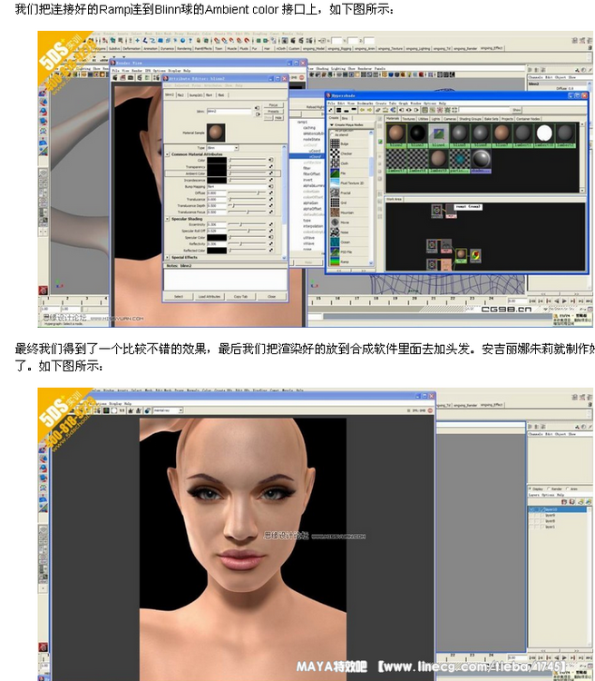Click the Ocean texture node icon

click(x=335, y=242)
